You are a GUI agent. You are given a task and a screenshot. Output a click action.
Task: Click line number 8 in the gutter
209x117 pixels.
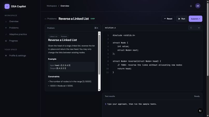[x=108, y=61]
